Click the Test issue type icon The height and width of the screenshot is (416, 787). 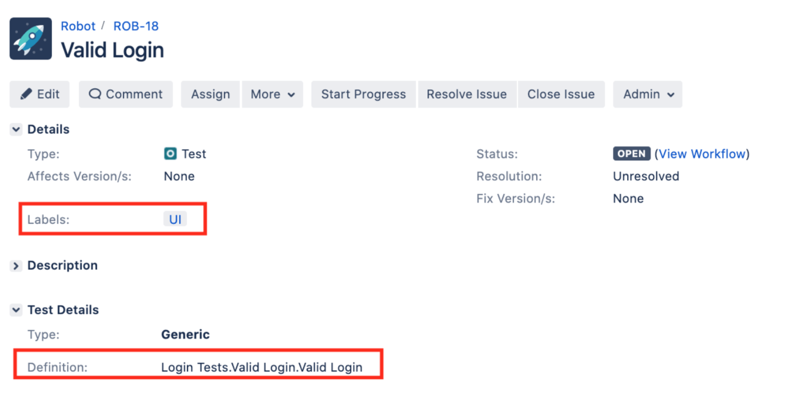pyautogui.click(x=170, y=154)
